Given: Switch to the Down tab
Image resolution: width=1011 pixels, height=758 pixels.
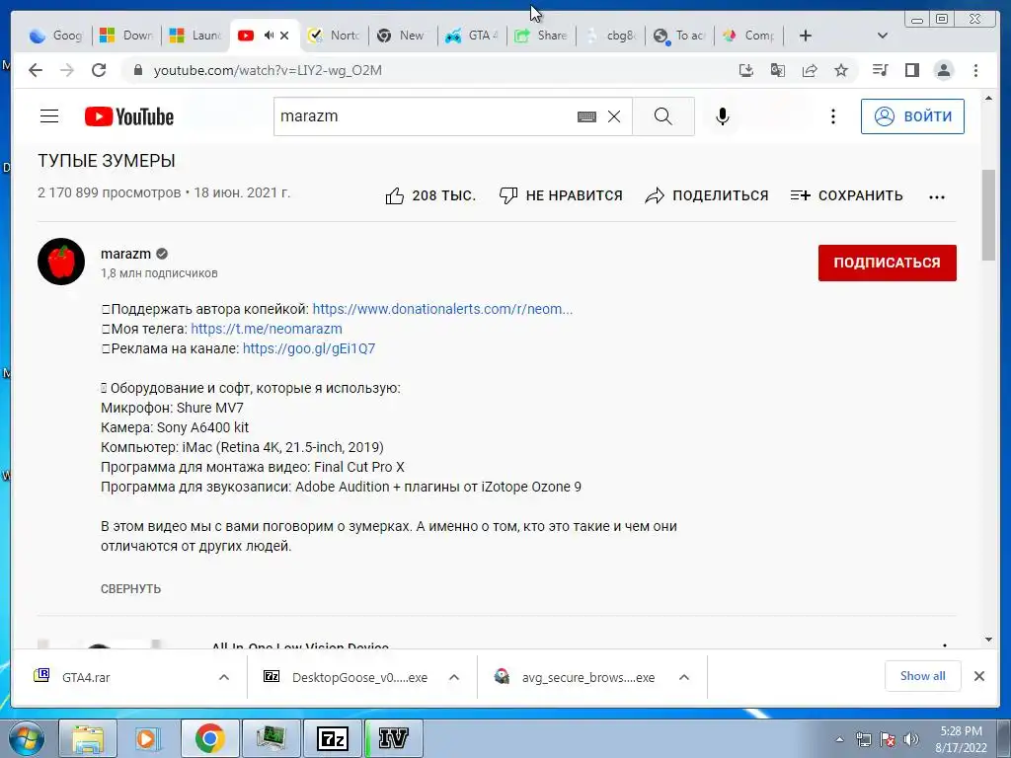Looking at the screenshot, I should 127,36.
